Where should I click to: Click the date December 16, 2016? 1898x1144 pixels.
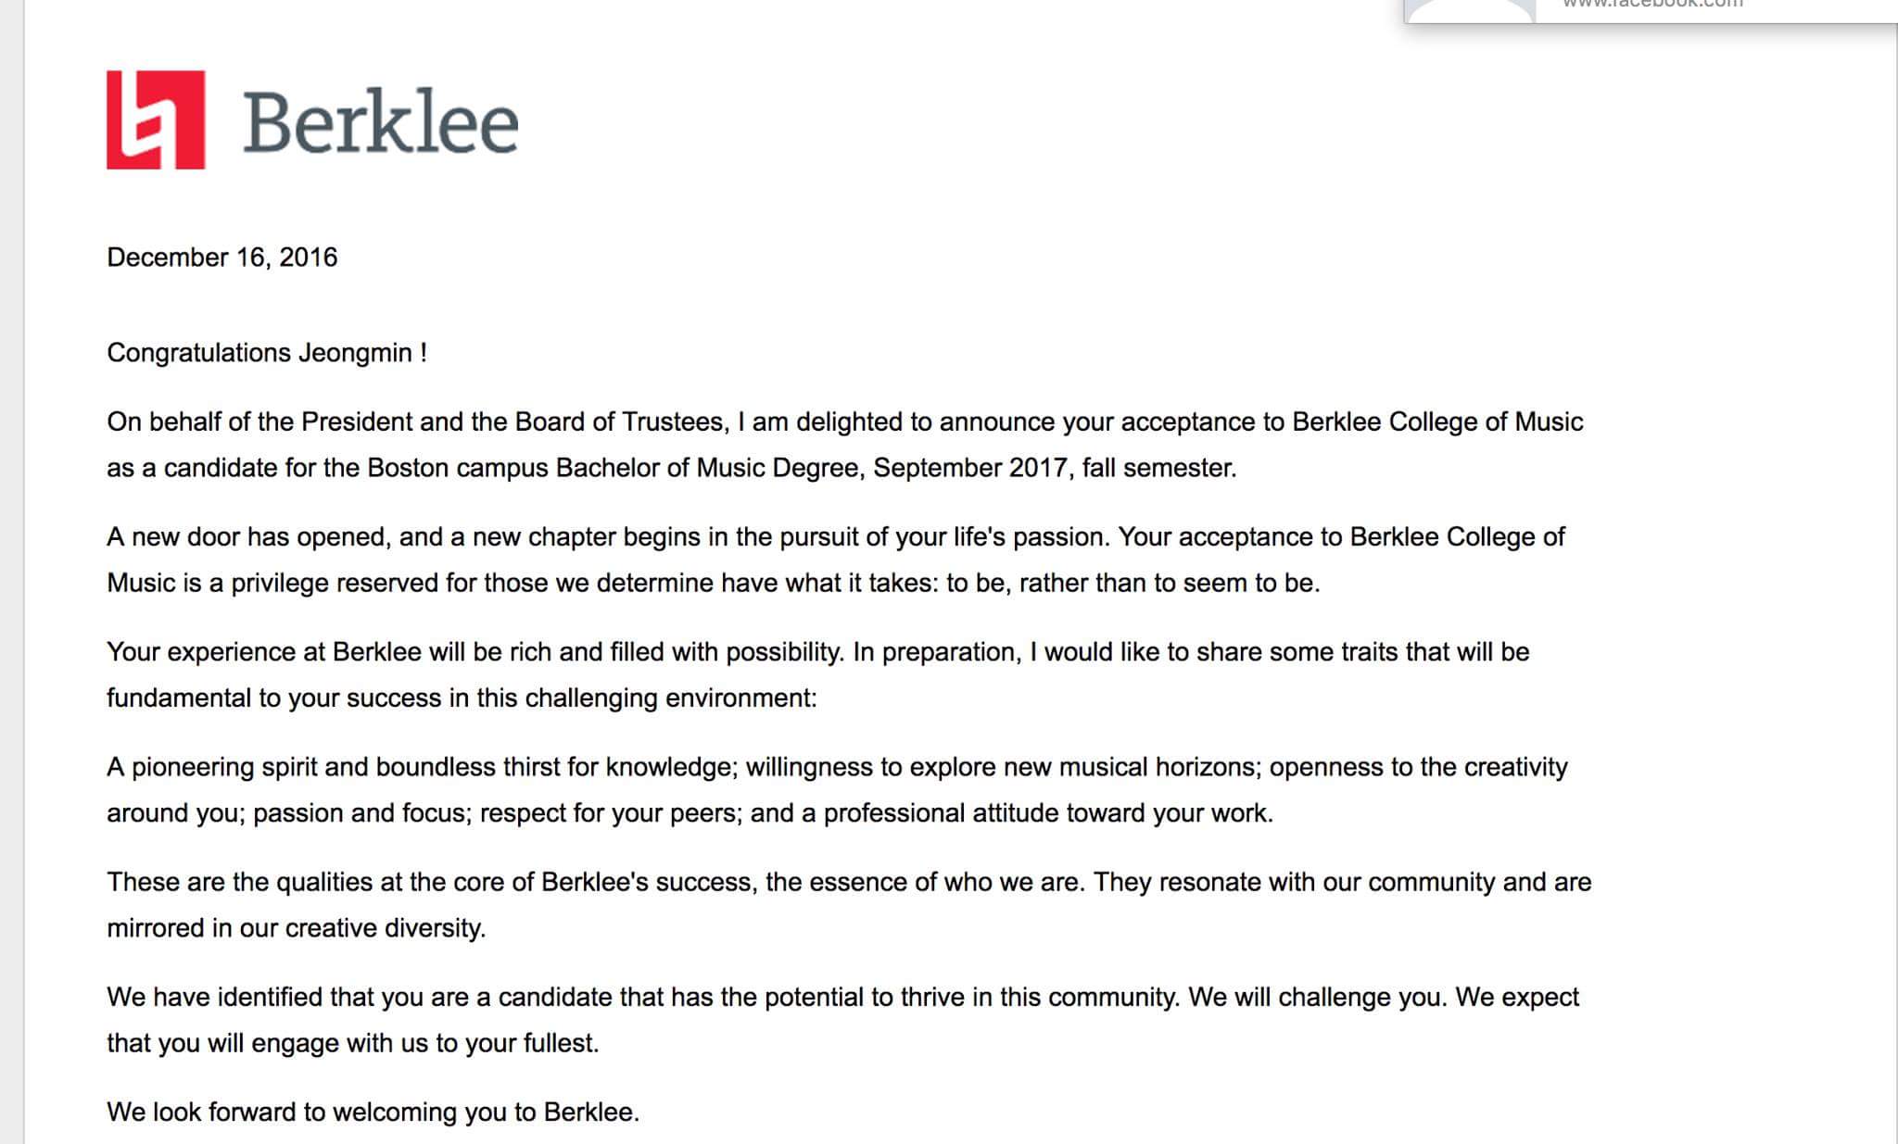point(222,258)
